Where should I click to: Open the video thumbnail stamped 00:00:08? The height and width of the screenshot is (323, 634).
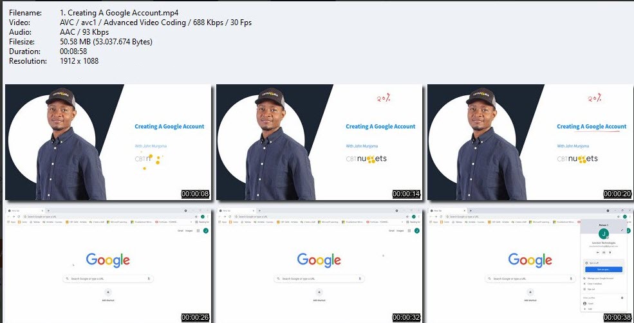click(x=108, y=142)
